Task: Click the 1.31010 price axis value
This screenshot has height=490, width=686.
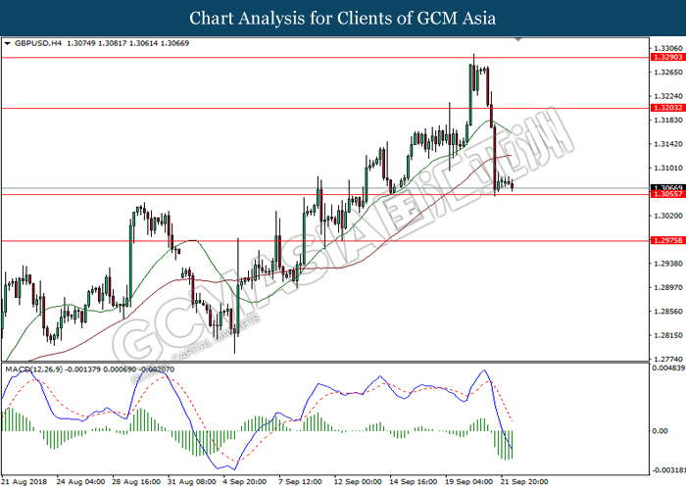Action: [x=668, y=168]
